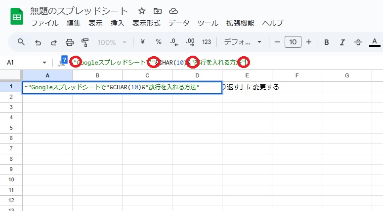Open the move to folder icon
The height and width of the screenshot is (211, 383).
pyautogui.click(x=158, y=11)
